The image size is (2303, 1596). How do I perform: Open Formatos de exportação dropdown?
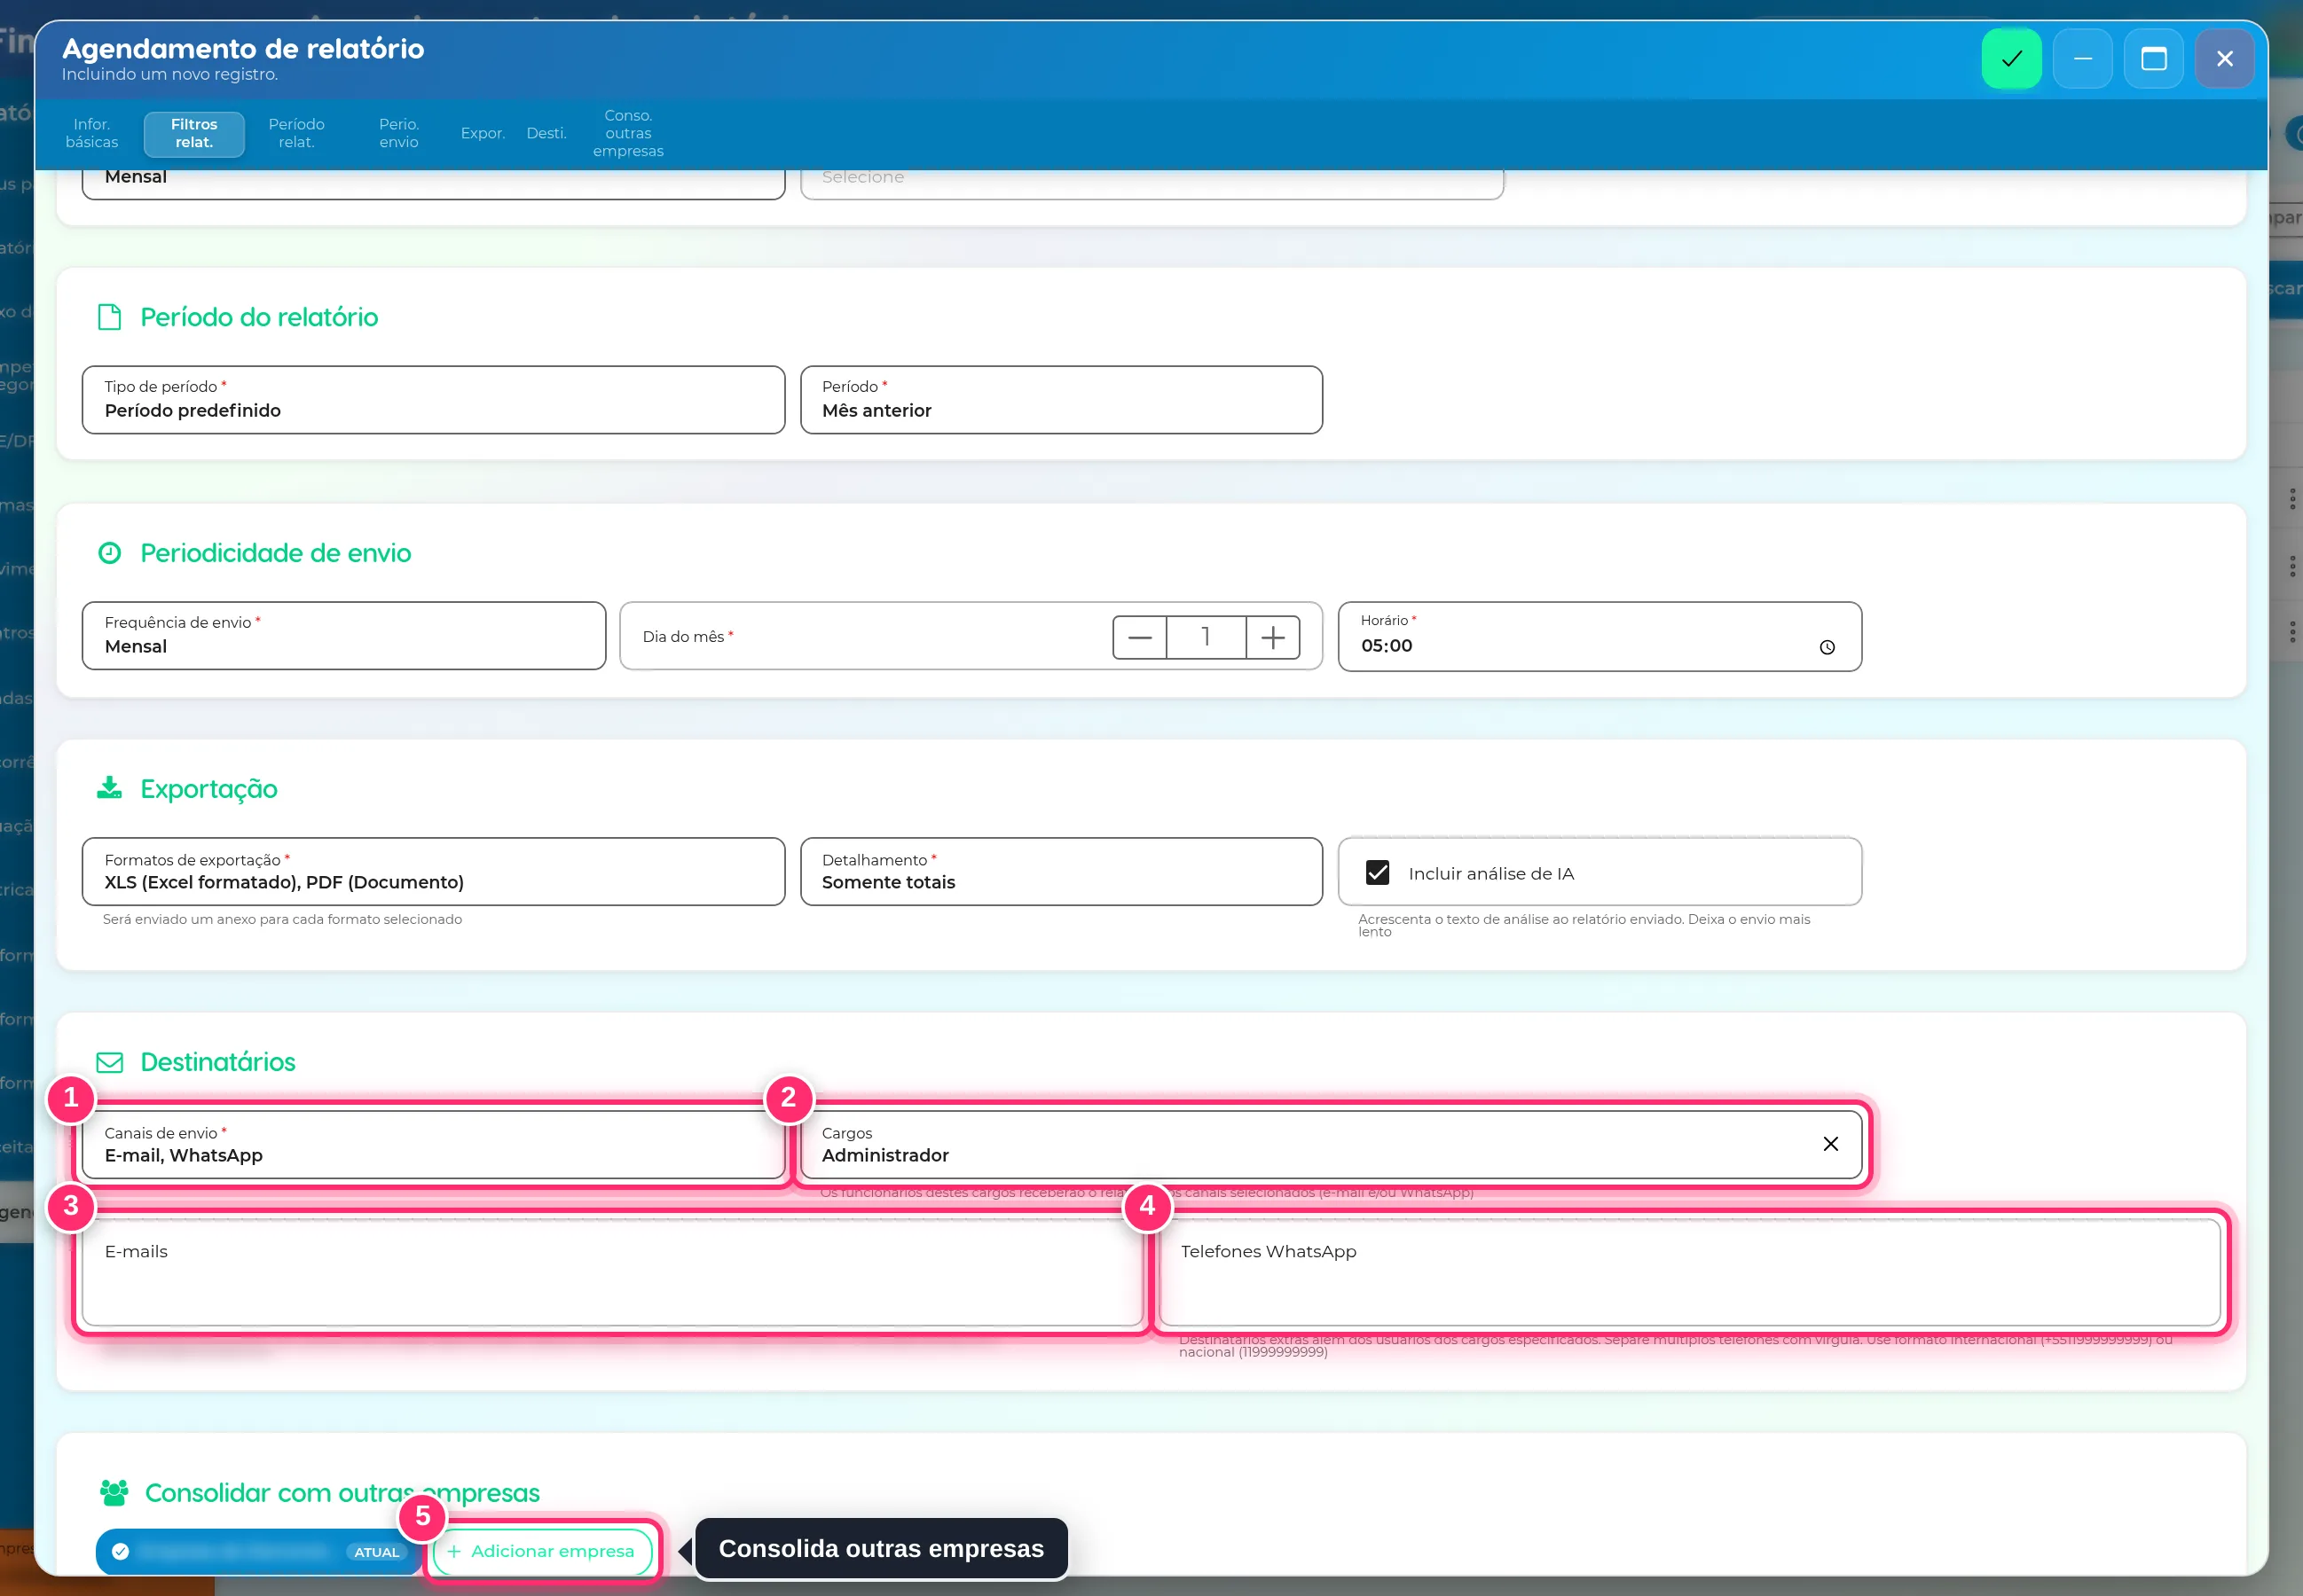point(433,872)
